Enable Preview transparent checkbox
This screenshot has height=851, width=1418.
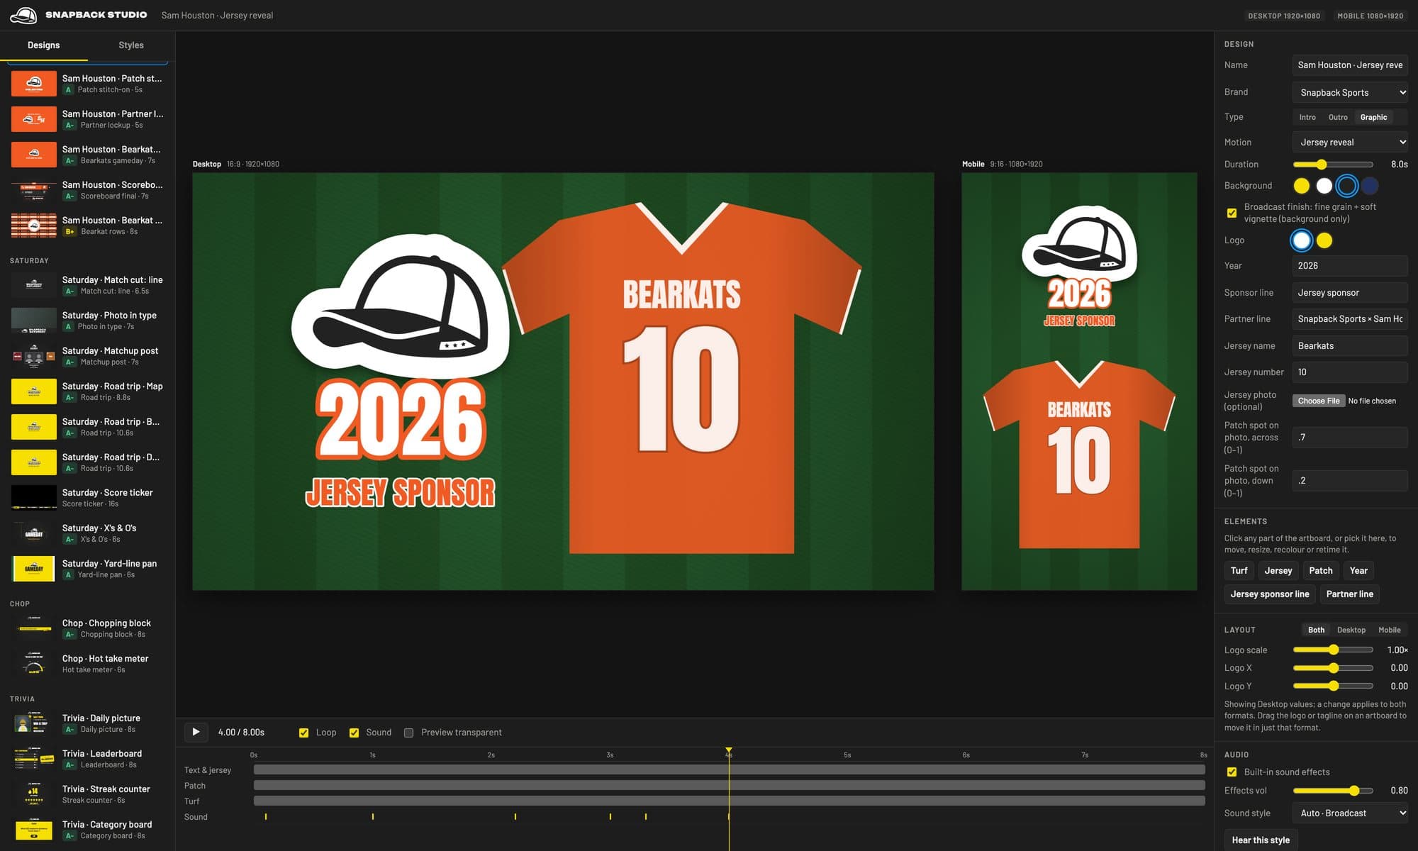[x=408, y=733]
